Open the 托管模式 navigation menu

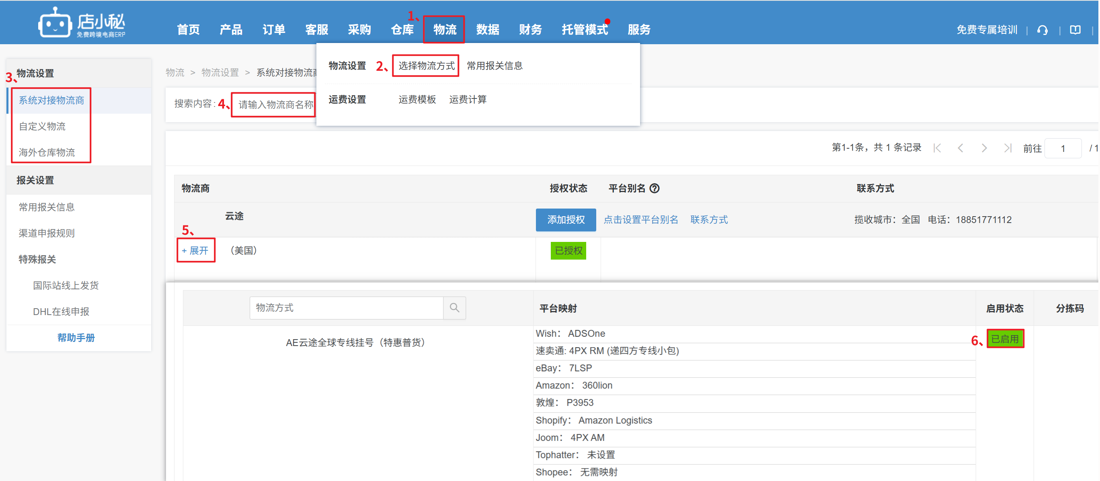point(584,29)
